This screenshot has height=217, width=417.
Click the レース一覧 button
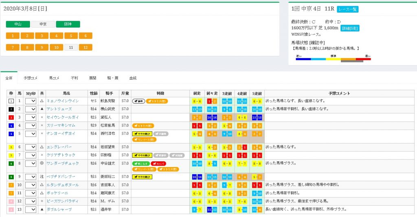[x=348, y=9]
